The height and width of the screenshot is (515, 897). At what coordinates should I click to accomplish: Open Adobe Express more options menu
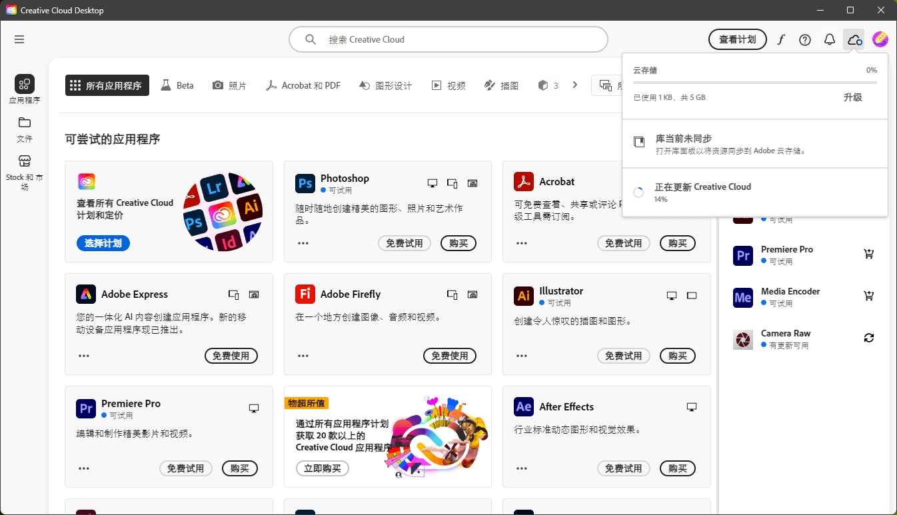[x=84, y=356]
